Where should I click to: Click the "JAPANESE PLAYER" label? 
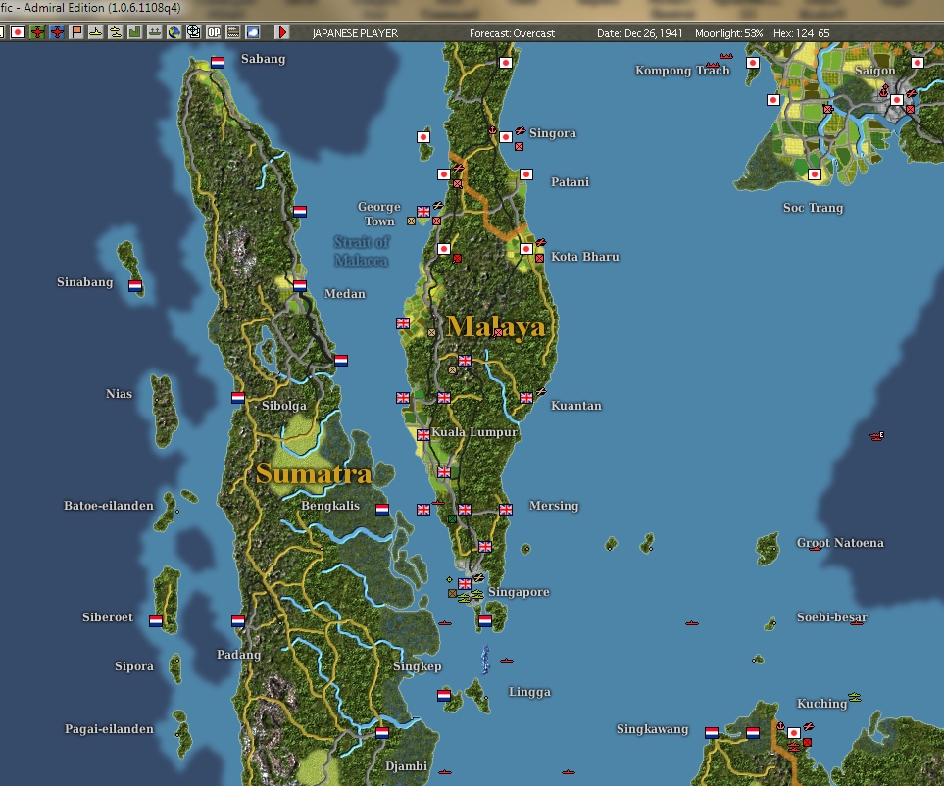pos(355,33)
